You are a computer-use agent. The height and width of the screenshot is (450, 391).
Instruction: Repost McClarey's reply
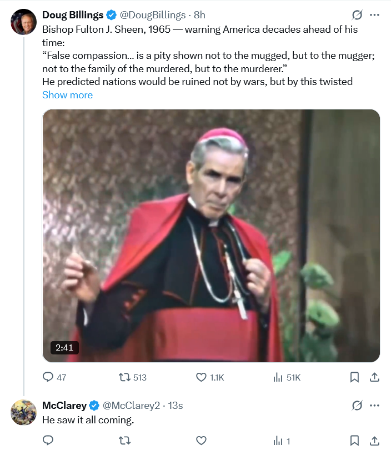click(x=126, y=441)
